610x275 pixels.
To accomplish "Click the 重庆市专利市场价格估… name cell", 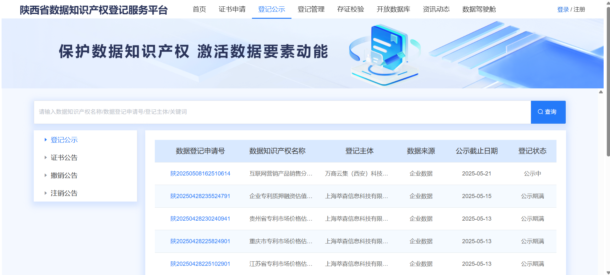I will 281,241.
